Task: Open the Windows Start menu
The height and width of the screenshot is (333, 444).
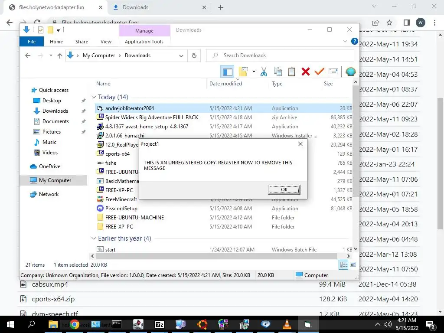Action: click(x=10, y=324)
